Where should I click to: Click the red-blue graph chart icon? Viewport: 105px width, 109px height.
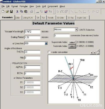coord(46,12)
